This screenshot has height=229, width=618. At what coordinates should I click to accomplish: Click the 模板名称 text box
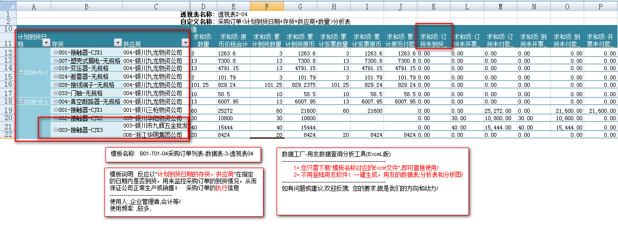point(182,154)
